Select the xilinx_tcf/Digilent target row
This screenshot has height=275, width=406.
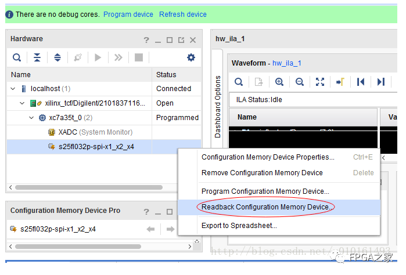click(104, 103)
